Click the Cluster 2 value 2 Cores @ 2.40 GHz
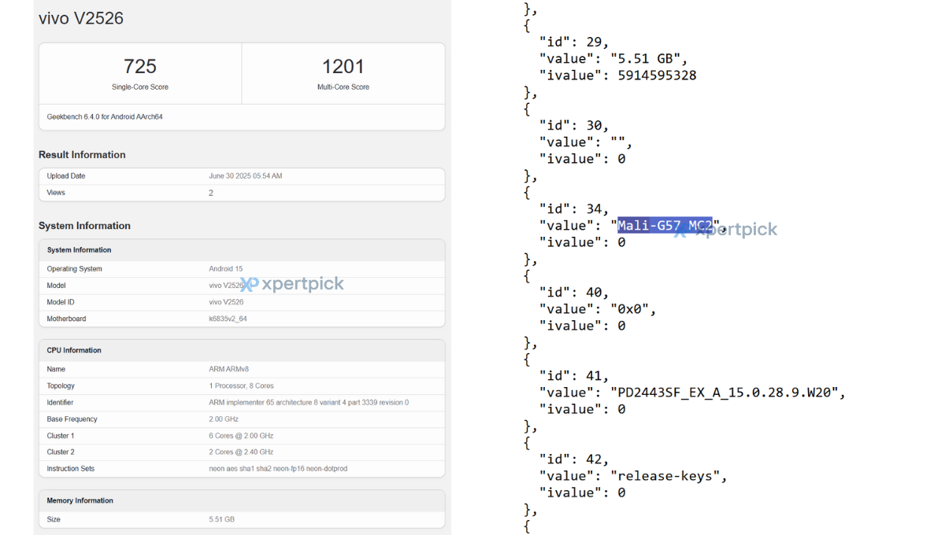 (x=241, y=452)
